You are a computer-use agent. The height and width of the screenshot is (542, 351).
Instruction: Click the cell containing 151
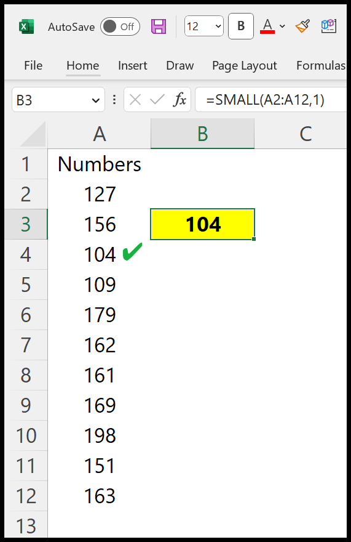[99, 466]
